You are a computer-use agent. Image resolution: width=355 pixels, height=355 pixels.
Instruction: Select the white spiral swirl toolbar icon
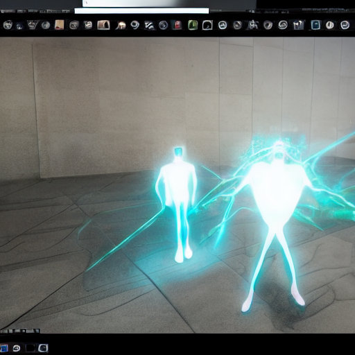(x=135, y=25)
